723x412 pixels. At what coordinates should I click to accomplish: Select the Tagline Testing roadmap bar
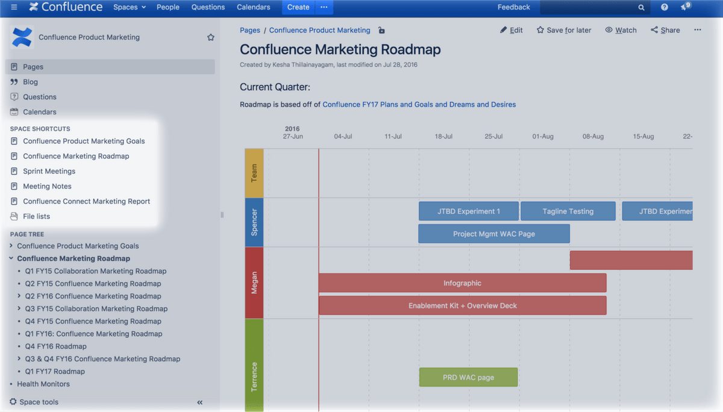click(568, 211)
